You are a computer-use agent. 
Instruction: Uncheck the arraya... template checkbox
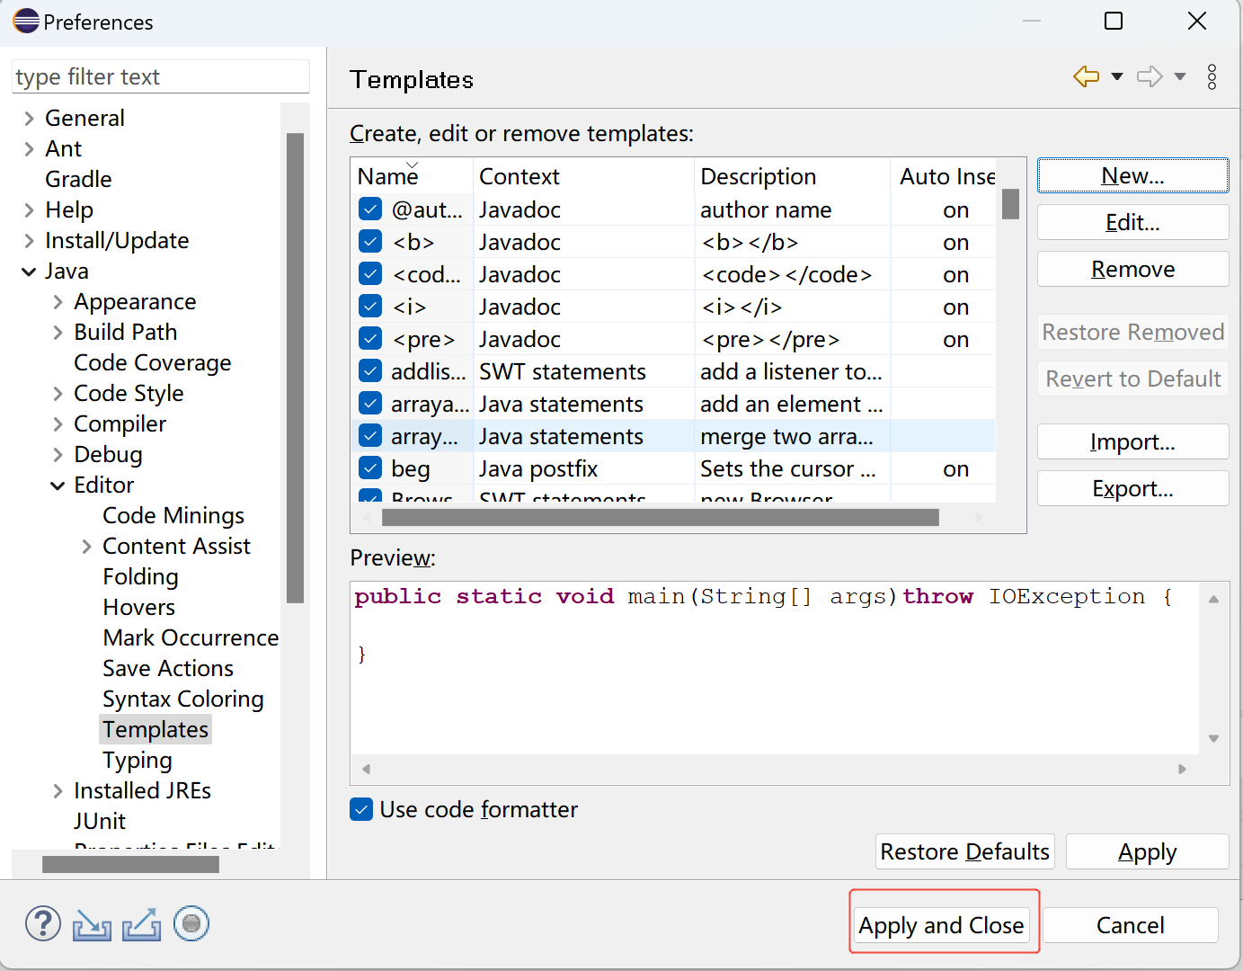tap(370, 404)
